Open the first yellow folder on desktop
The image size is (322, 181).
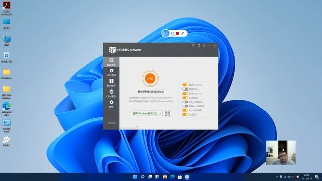click(x=7, y=74)
